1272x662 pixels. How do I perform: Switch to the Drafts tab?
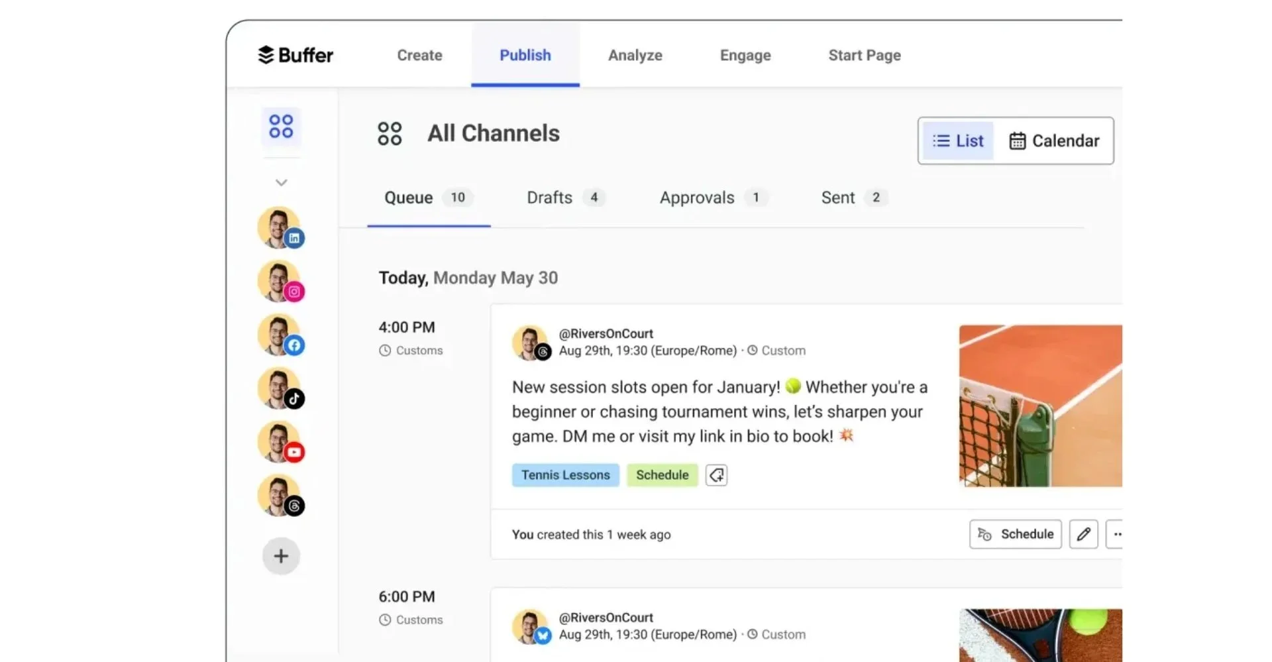click(x=550, y=197)
